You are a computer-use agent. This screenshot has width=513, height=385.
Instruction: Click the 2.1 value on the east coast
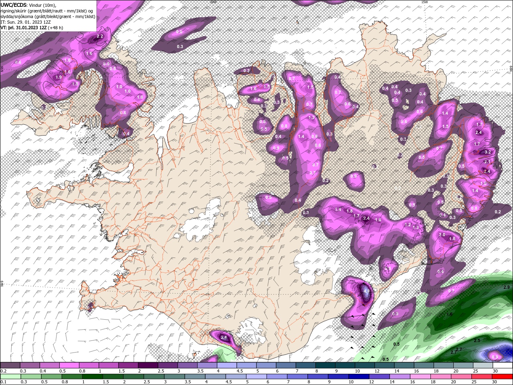(x=487, y=162)
